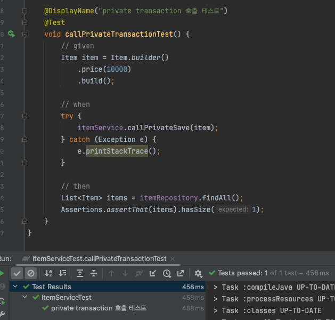Click the wrench icon in the run strip
The image size is (335, 320).
pos(2,314)
